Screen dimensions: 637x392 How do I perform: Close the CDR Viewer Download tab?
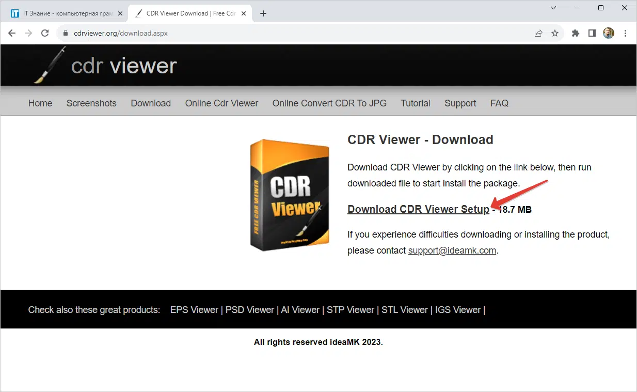[x=244, y=13]
